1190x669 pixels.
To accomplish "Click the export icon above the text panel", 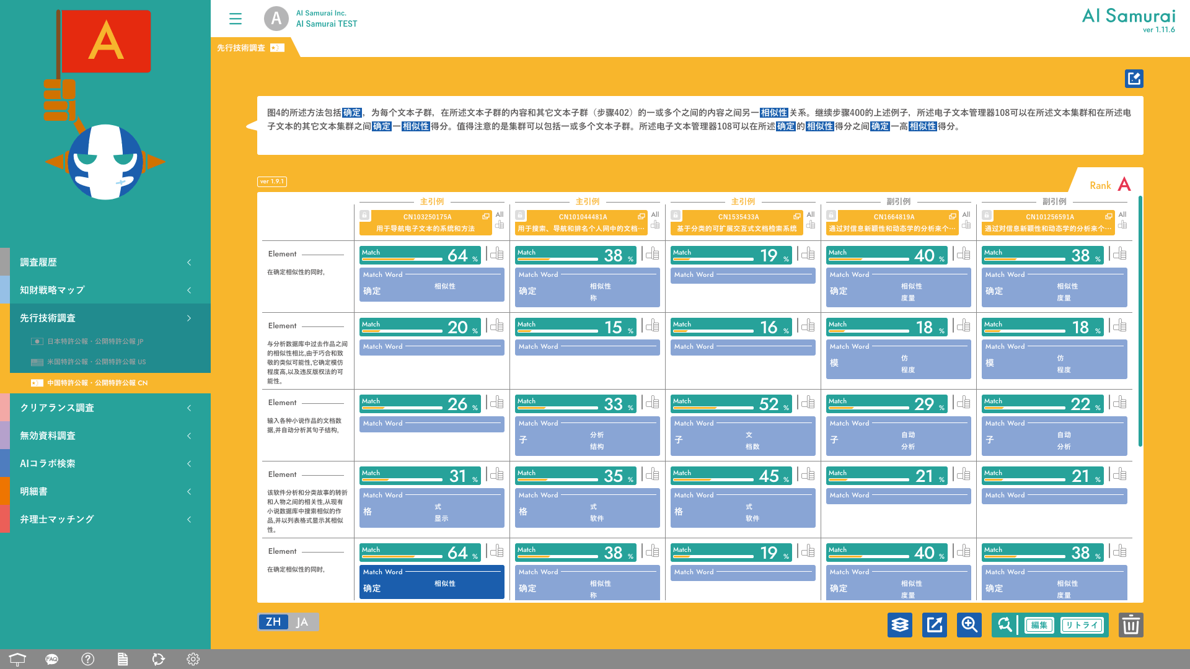I will (1134, 79).
